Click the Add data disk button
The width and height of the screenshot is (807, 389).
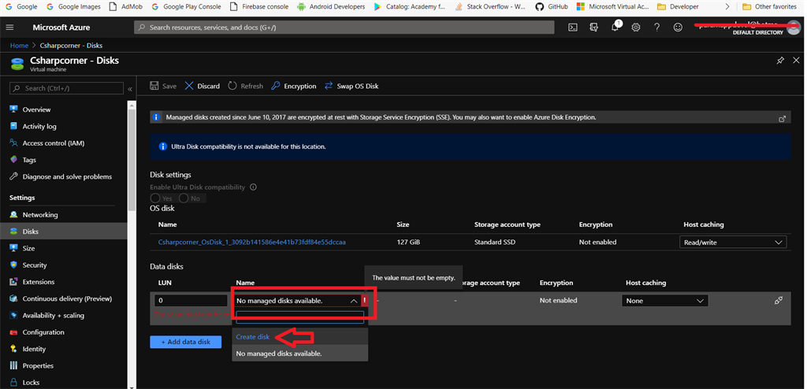click(186, 342)
